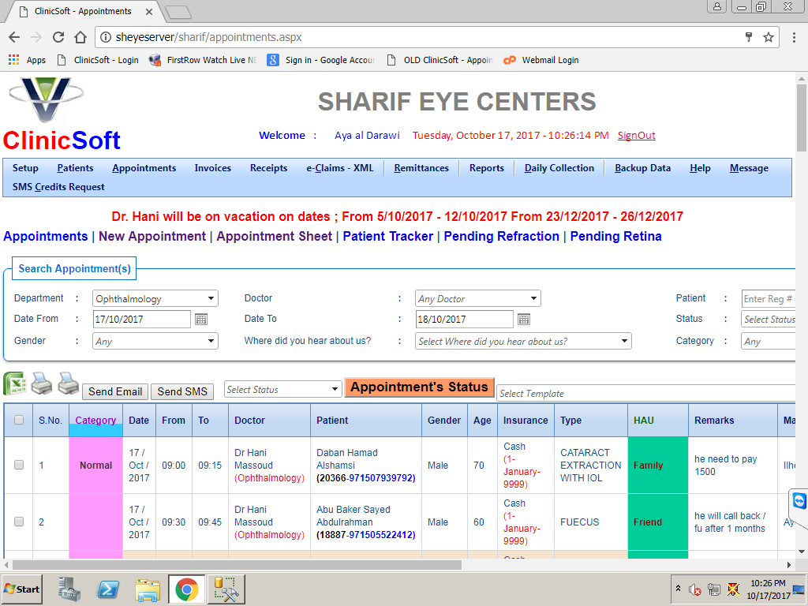Click the Date From input field
The image size is (808, 606).
point(141,320)
